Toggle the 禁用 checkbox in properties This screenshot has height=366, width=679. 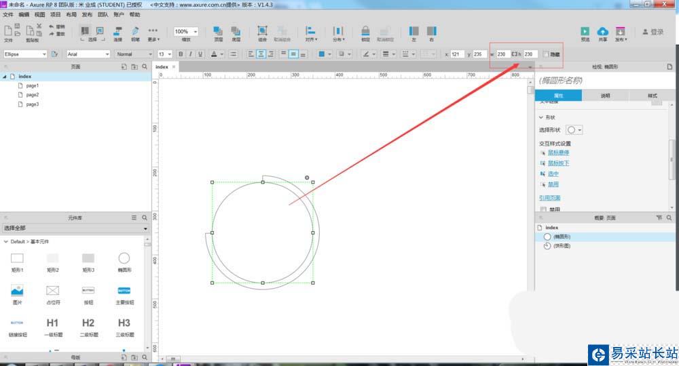tap(543, 209)
